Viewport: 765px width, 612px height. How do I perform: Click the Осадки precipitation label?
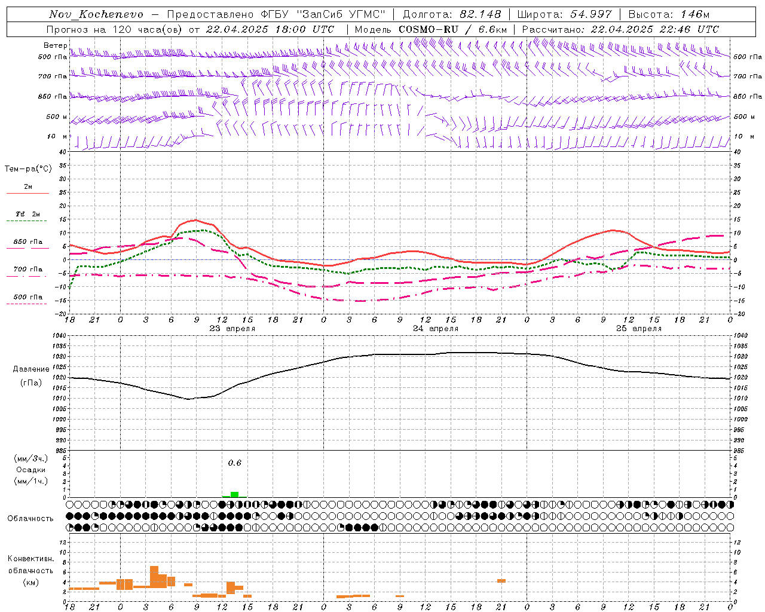pyautogui.click(x=31, y=470)
